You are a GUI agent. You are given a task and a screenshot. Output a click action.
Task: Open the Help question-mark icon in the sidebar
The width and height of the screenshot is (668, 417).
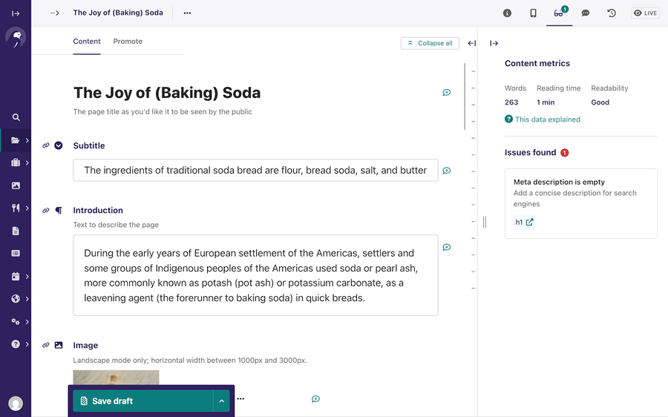click(16, 344)
